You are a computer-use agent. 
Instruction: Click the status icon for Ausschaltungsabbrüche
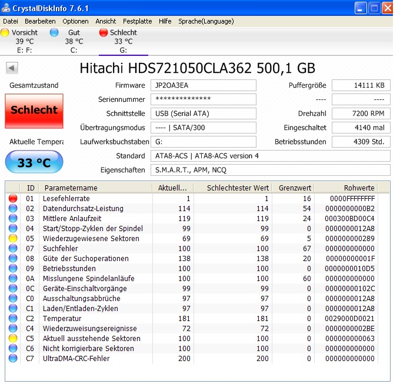[13, 298]
